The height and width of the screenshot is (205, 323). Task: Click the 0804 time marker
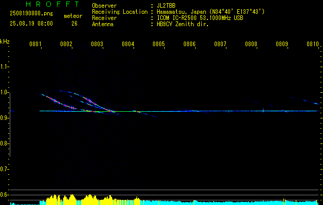(x=128, y=44)
